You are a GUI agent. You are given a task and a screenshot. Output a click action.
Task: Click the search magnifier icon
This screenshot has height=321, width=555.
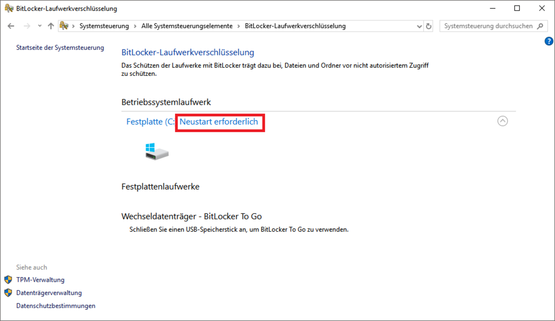(x=540, y=26)
